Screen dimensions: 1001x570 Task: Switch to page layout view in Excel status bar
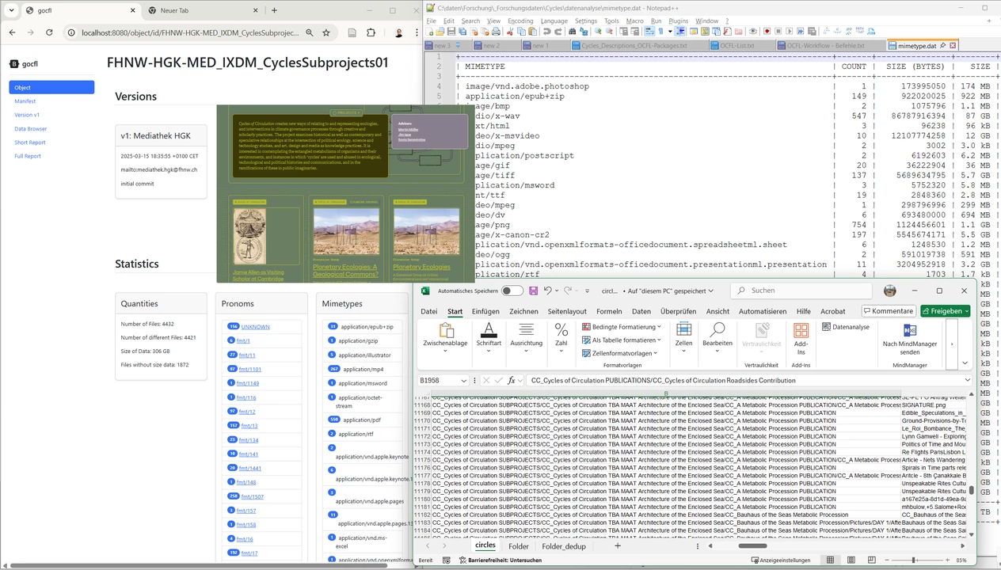click(x=850, y=560)
